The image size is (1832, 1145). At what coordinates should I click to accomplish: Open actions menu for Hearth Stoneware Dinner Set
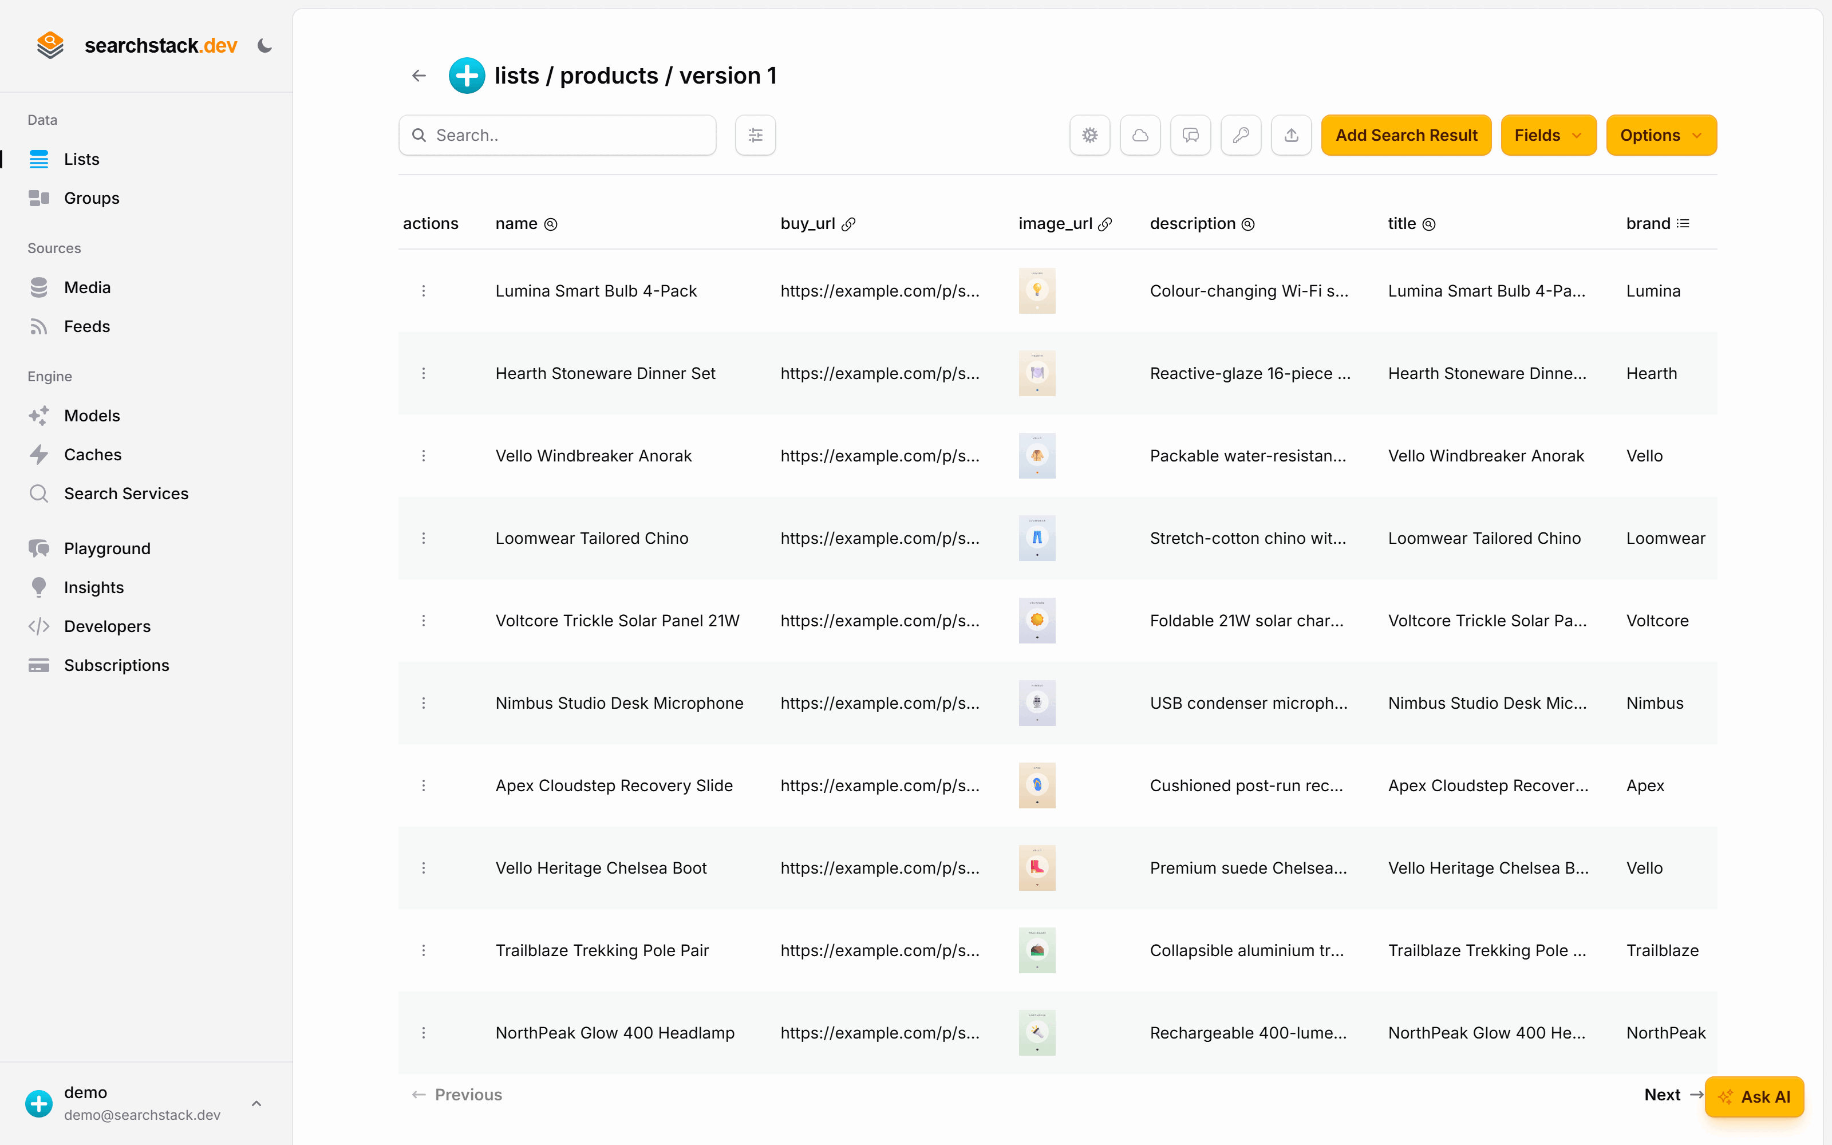coord(423,373)
